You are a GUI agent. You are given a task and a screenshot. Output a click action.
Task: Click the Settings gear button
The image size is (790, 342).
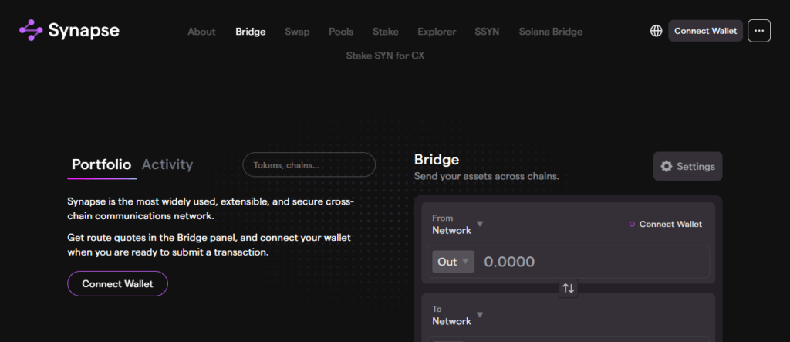click(x=687, y=166)
